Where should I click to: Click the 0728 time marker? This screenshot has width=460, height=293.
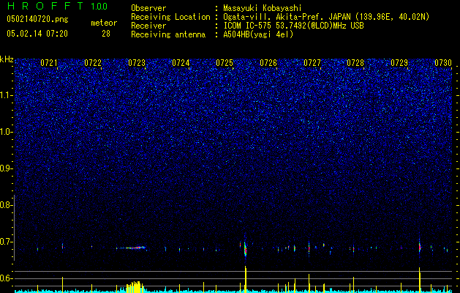point(355,63)
